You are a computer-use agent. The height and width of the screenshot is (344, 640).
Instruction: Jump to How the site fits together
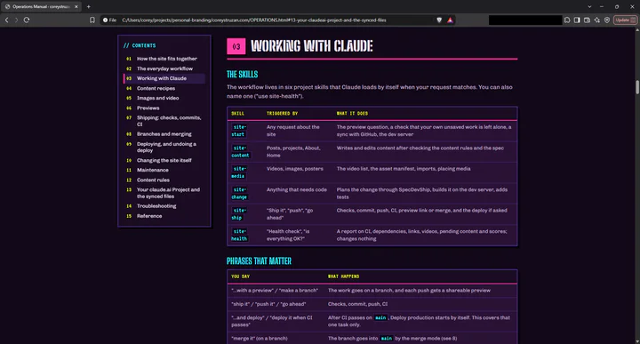tap(166, 59)
